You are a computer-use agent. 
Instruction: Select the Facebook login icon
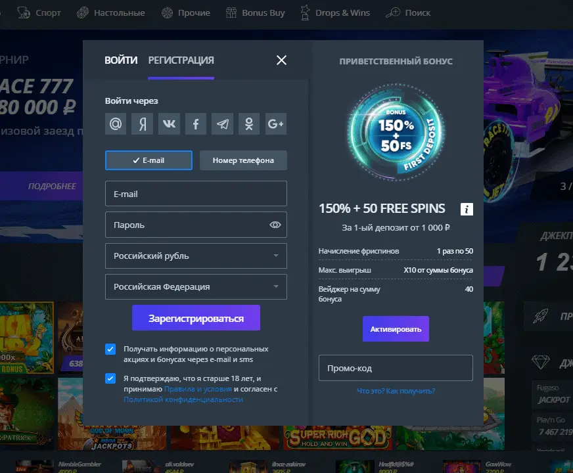tap(195, 124)
